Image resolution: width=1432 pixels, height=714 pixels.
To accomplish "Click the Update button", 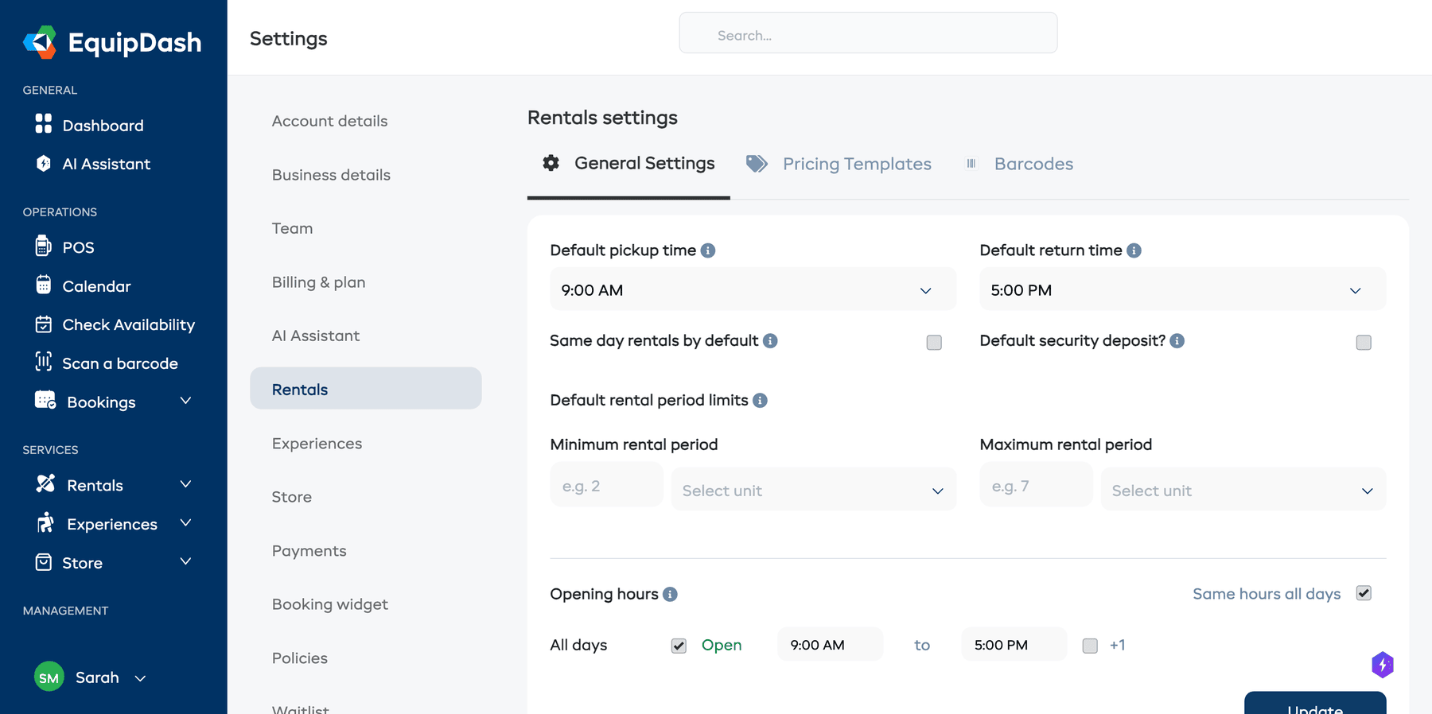I will click(1314, 705).
